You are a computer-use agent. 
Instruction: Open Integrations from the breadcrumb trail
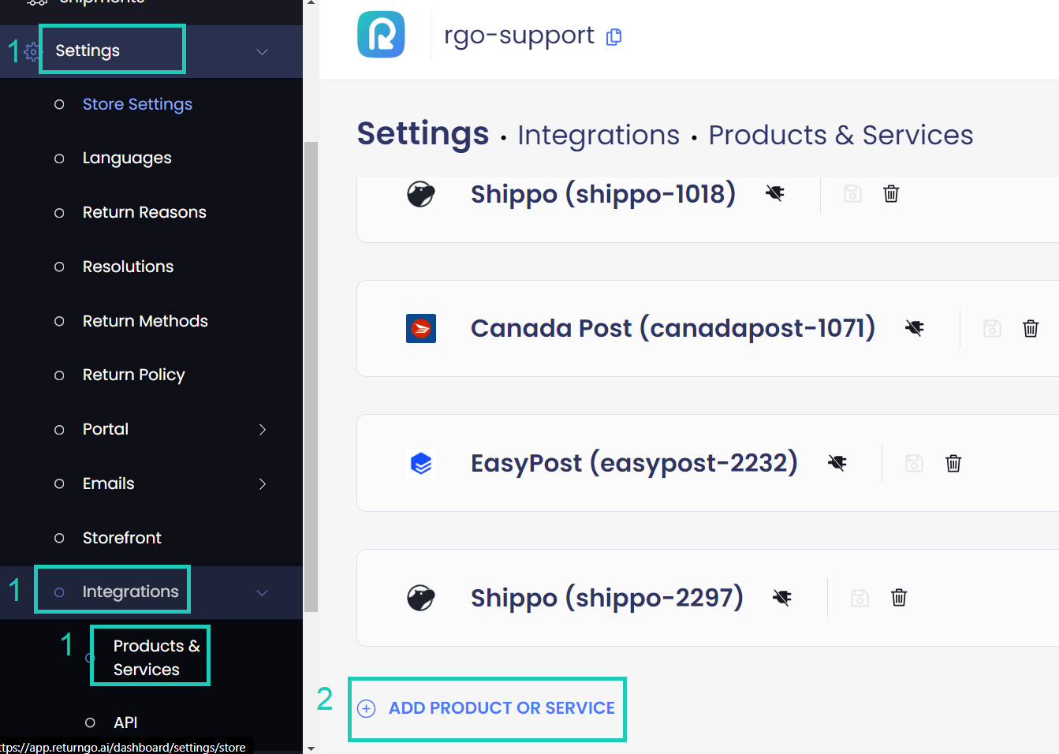tap(598, 135)
